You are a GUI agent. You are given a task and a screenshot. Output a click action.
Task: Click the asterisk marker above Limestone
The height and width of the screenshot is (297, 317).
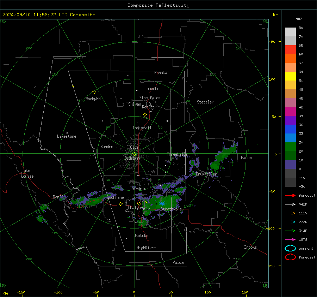tap(67, 133)
